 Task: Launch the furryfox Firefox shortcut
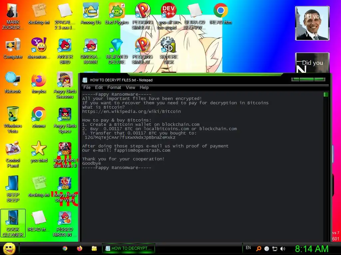(39, 83)
